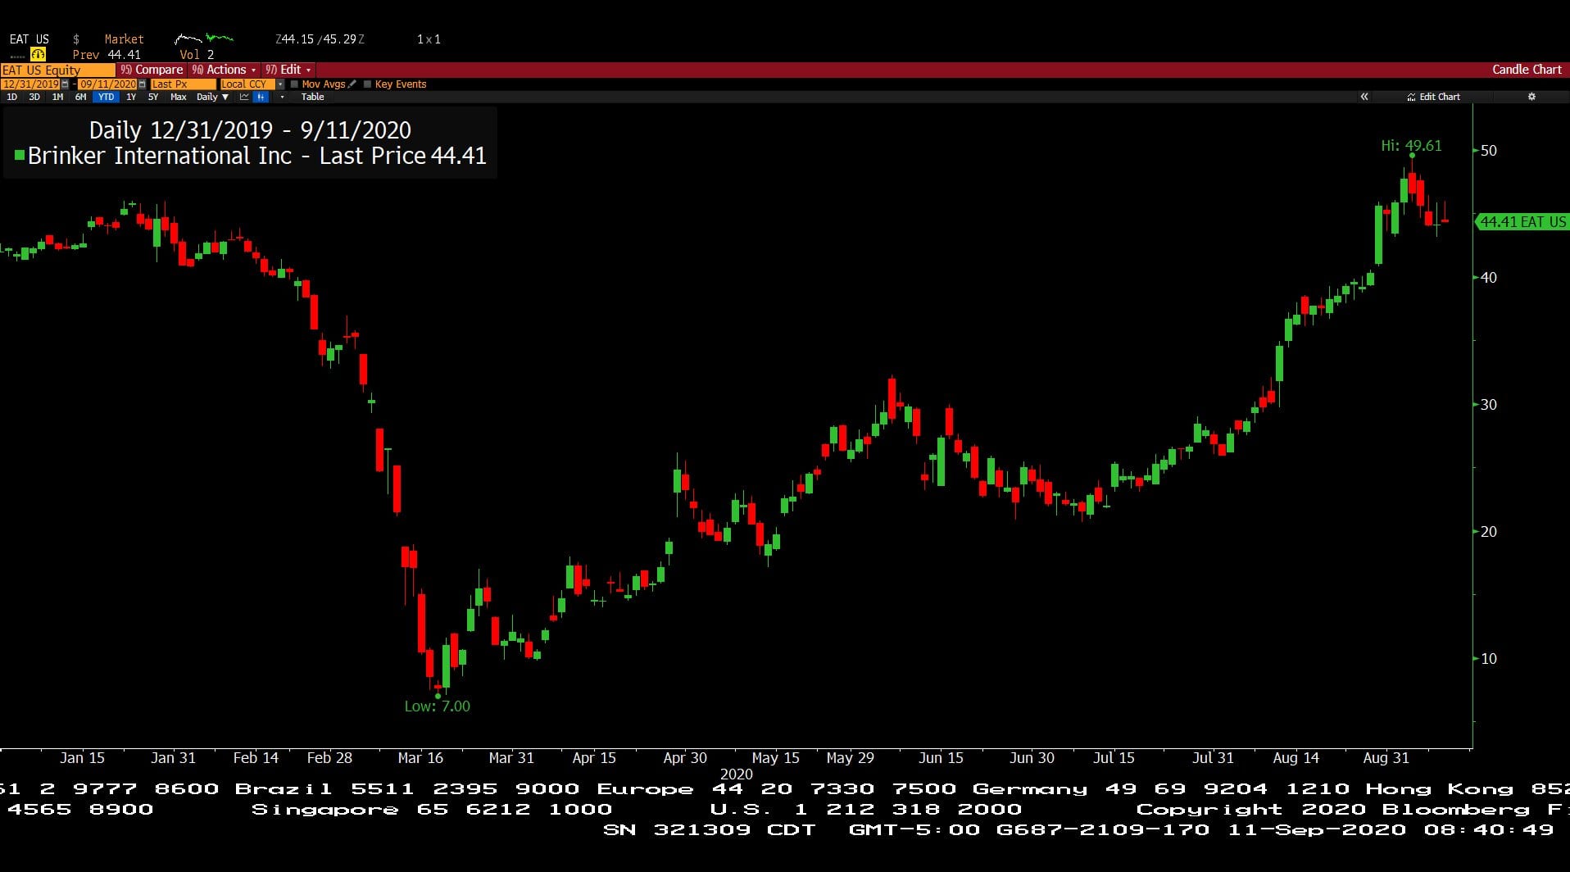The width and height of the screenshot is (1570, 872).
Task: Click the Last Px data field
Action: pyautogui.click(x=183, y=84)
